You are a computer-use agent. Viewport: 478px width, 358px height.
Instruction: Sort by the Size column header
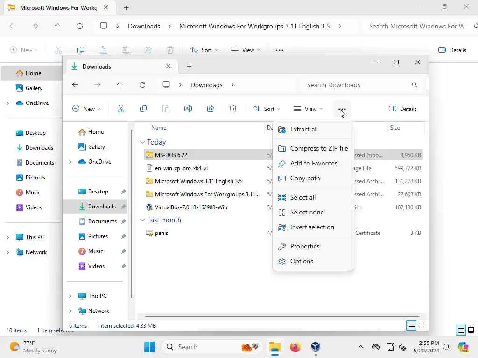pos(395,128)
